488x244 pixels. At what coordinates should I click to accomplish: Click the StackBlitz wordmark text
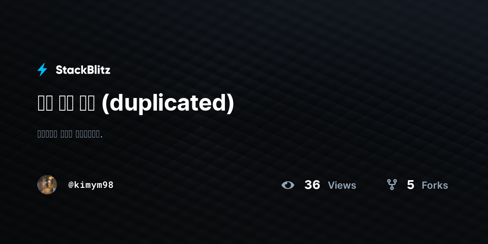(x=83, y=70)
